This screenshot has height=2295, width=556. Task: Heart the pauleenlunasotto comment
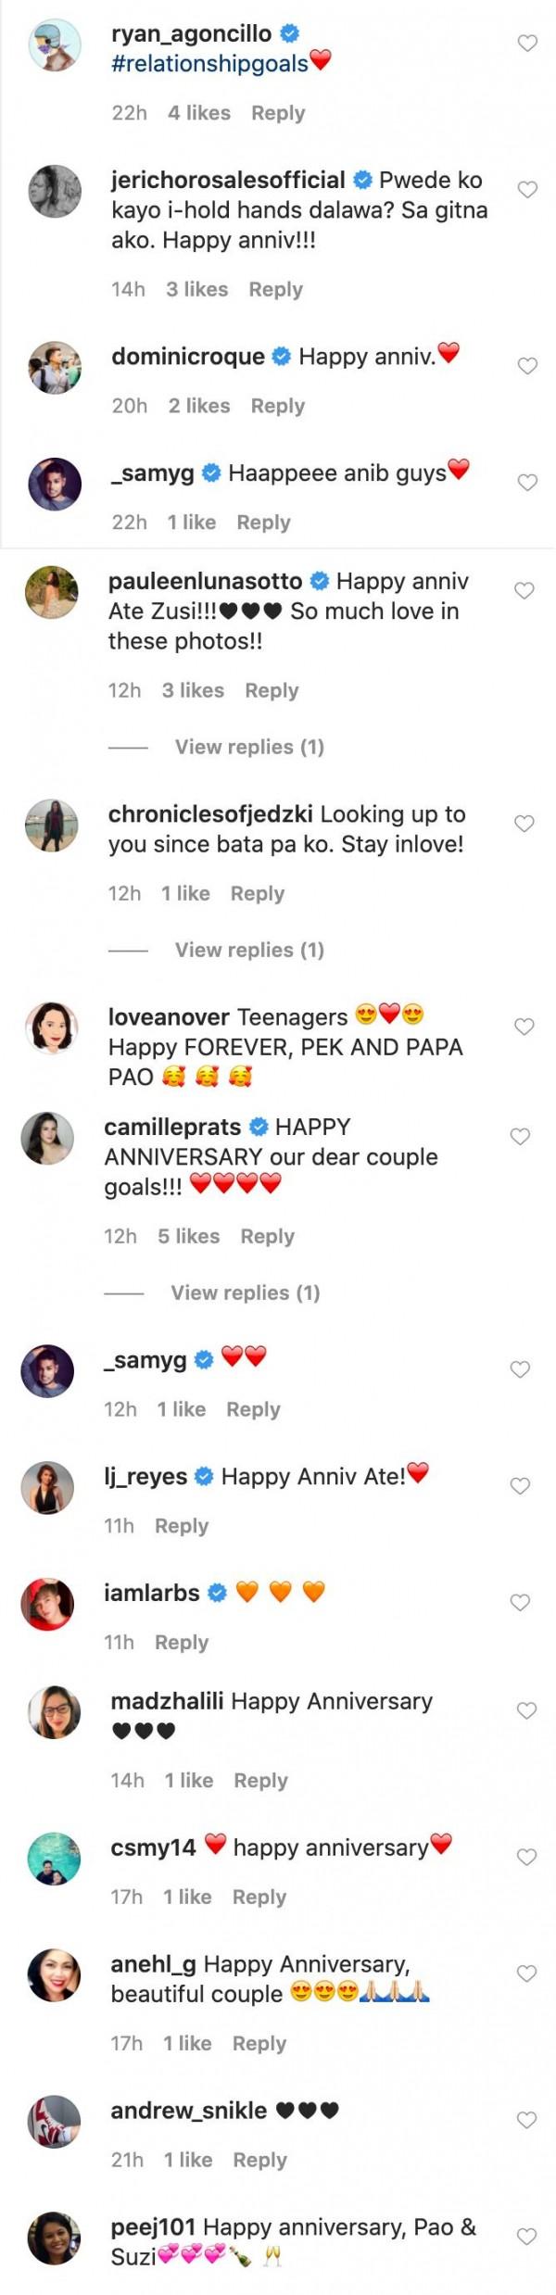tap(524, 591)
